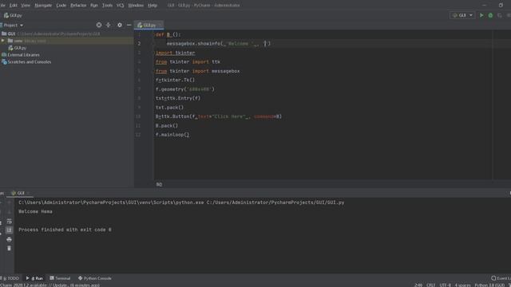Click the cursor position indicator in the status bar

418,285
